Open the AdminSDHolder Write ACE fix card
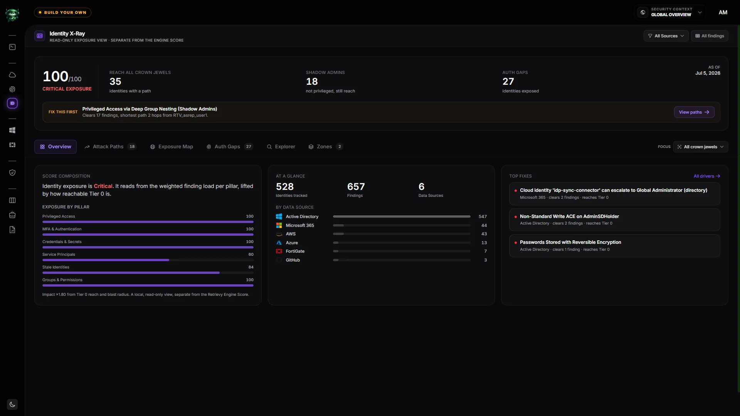Viewport: 740px width, 416px height. click(x=614, y=220)
